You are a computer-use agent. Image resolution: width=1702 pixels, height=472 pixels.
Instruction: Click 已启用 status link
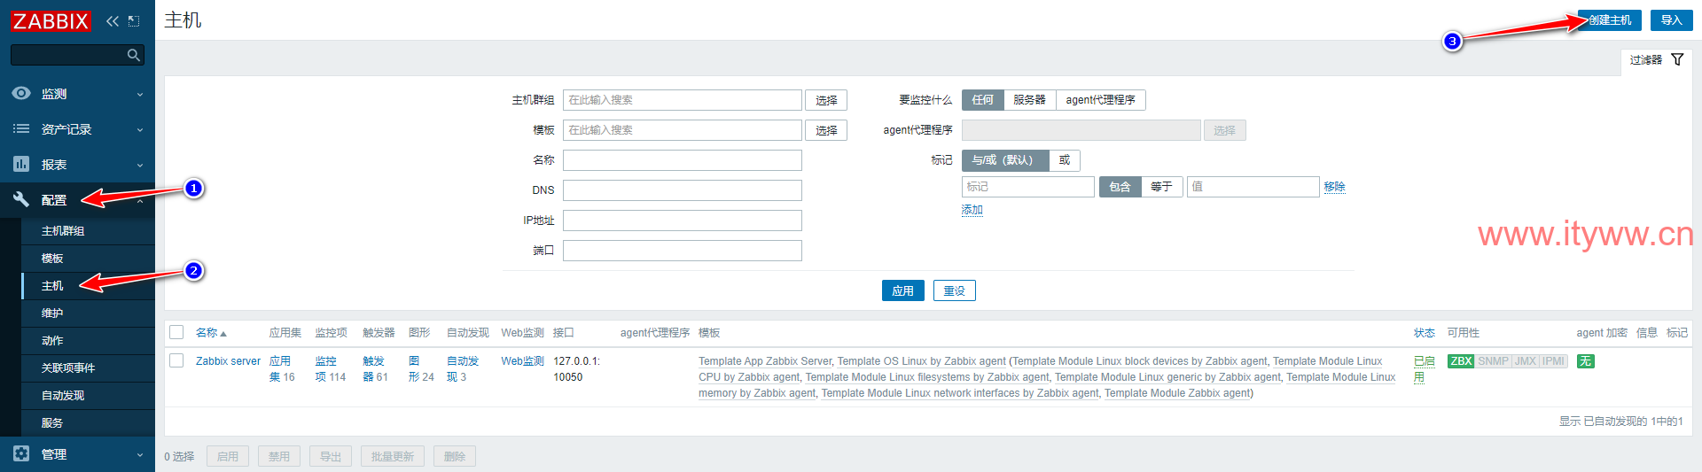pyautogui.click(x=1424, y=369)
